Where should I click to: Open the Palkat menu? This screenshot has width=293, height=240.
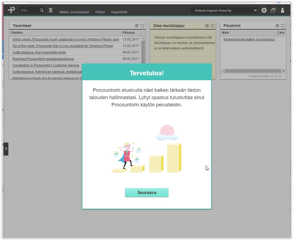click(100, 12)
